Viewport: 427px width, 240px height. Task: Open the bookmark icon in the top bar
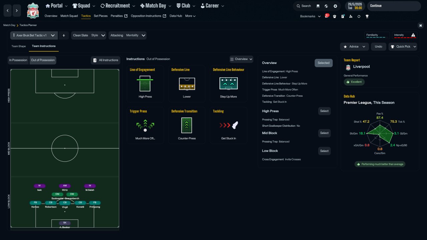[x=318, y=6]
